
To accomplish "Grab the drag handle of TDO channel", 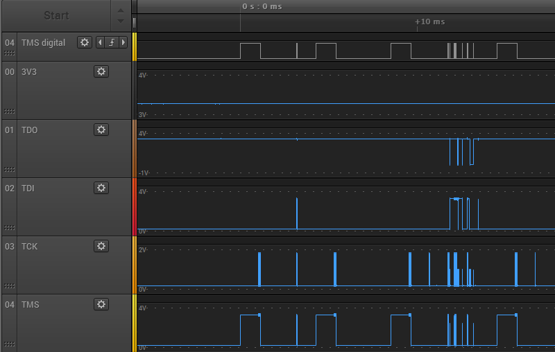I will (10, 170).
